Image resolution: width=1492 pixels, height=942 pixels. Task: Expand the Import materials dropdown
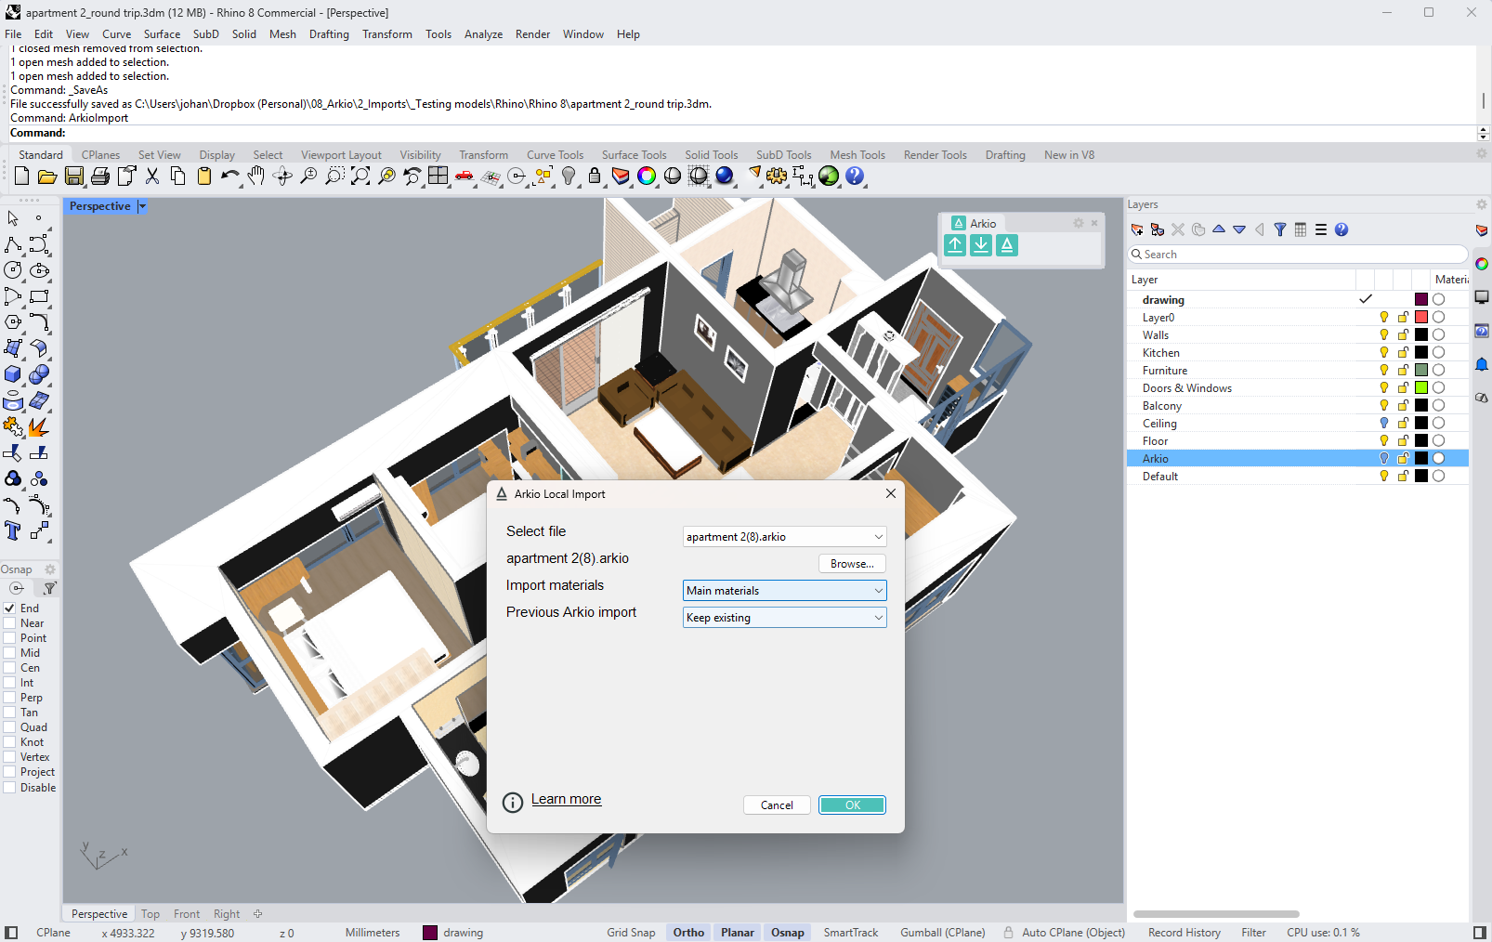[x=785, y=591]
